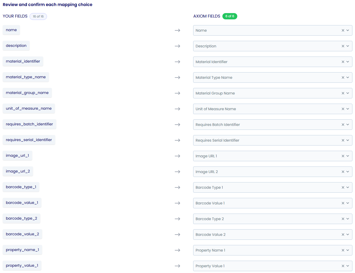Open the Requires Batch Identifier dropdown chevron
Image resolution: width=355 pixels, height=273 pixels.
(348, 125)
